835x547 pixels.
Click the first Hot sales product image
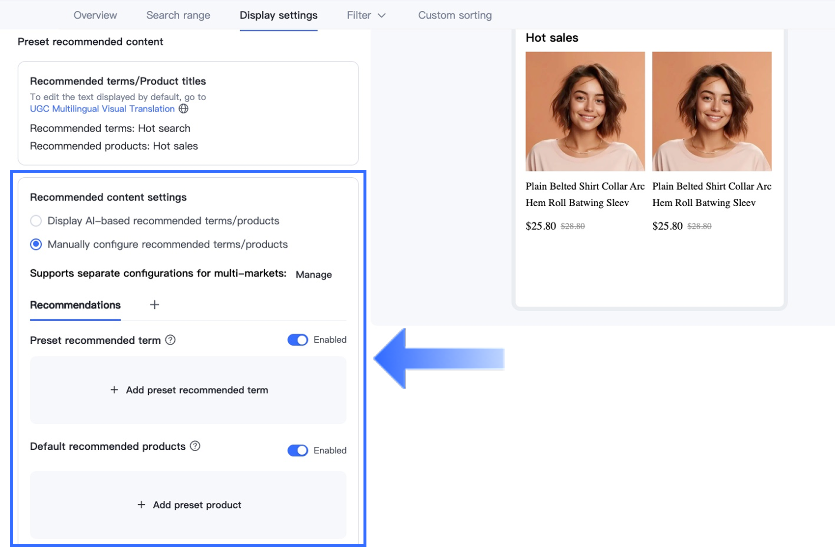(x=585, y=111)
